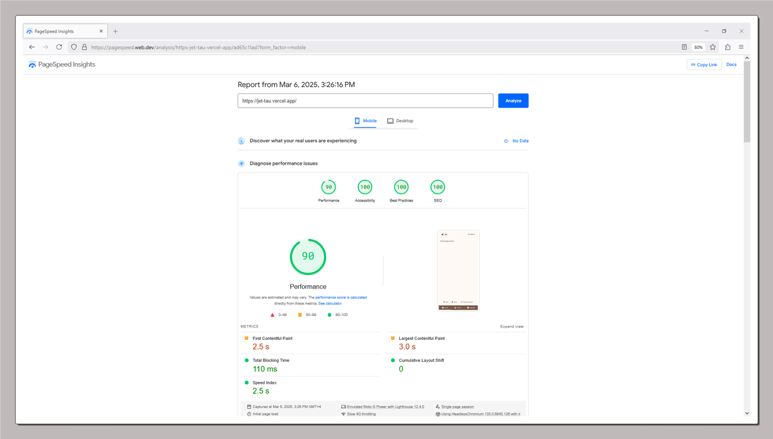Open the tracking protection shield icon
Viewport: 773px width, 439px height.
tap(74, 47)
